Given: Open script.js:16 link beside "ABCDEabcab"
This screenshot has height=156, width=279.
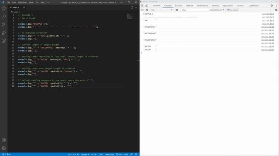Looking at the screenshot, I should pos(268,33).
